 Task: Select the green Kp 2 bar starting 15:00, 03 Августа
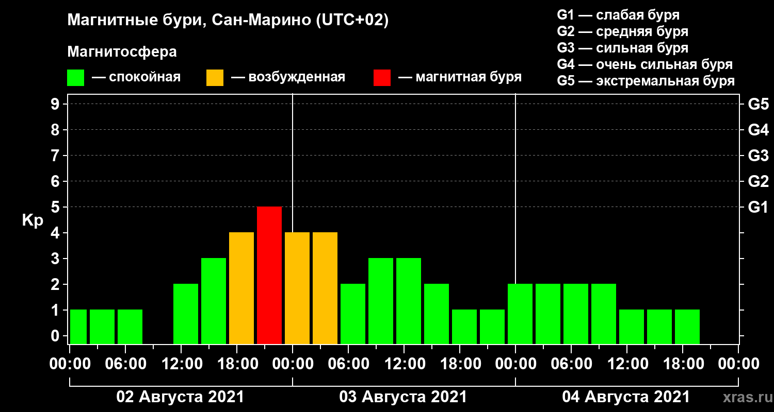click(437, 314)
